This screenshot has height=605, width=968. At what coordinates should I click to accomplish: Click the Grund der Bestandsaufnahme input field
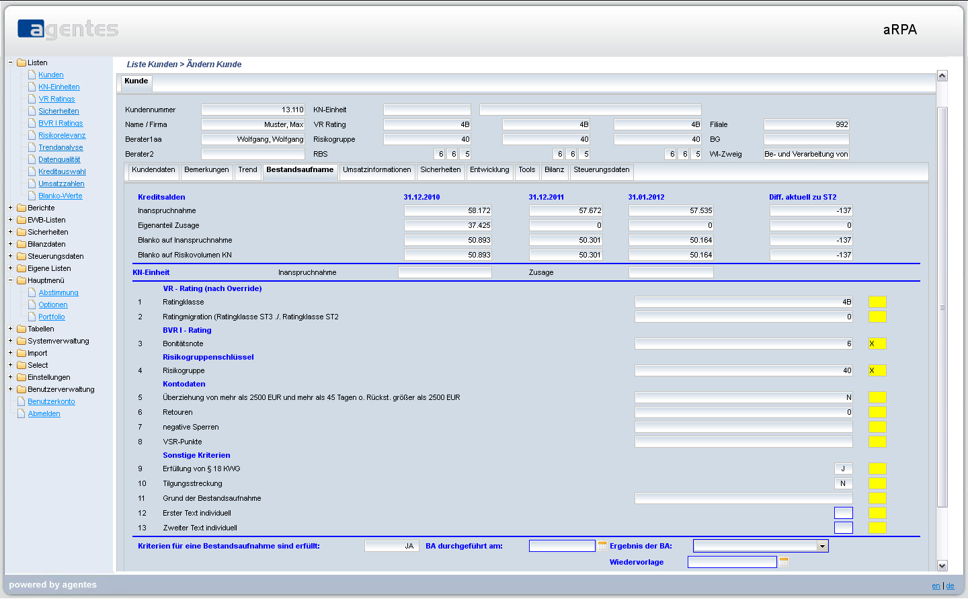[743, 498]
